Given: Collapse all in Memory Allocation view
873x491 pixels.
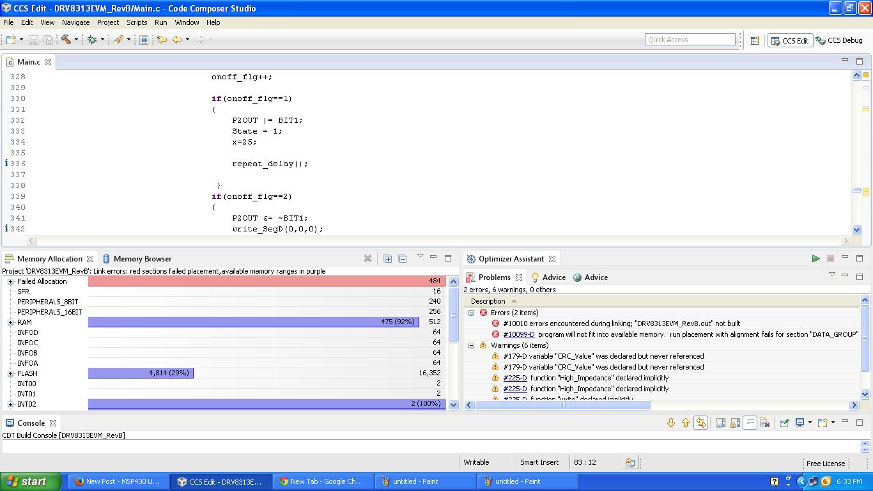Looking at the screenshot, I should click(403, 258).
